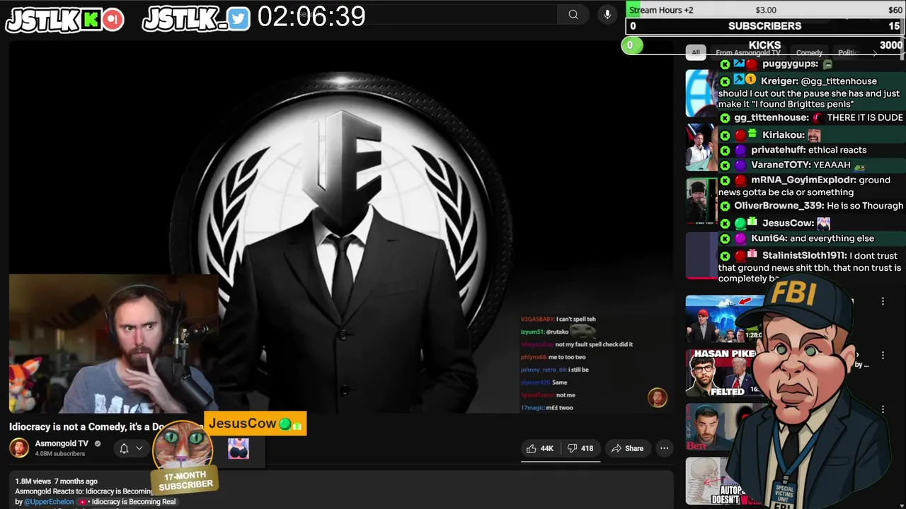This screenshot has height=509, width=906.
Task: Click the like thumbs-up button showing 44K
Action: (539, 448)
